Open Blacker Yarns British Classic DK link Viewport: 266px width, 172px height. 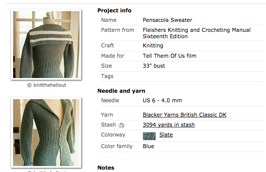click(x=185, y=115)
